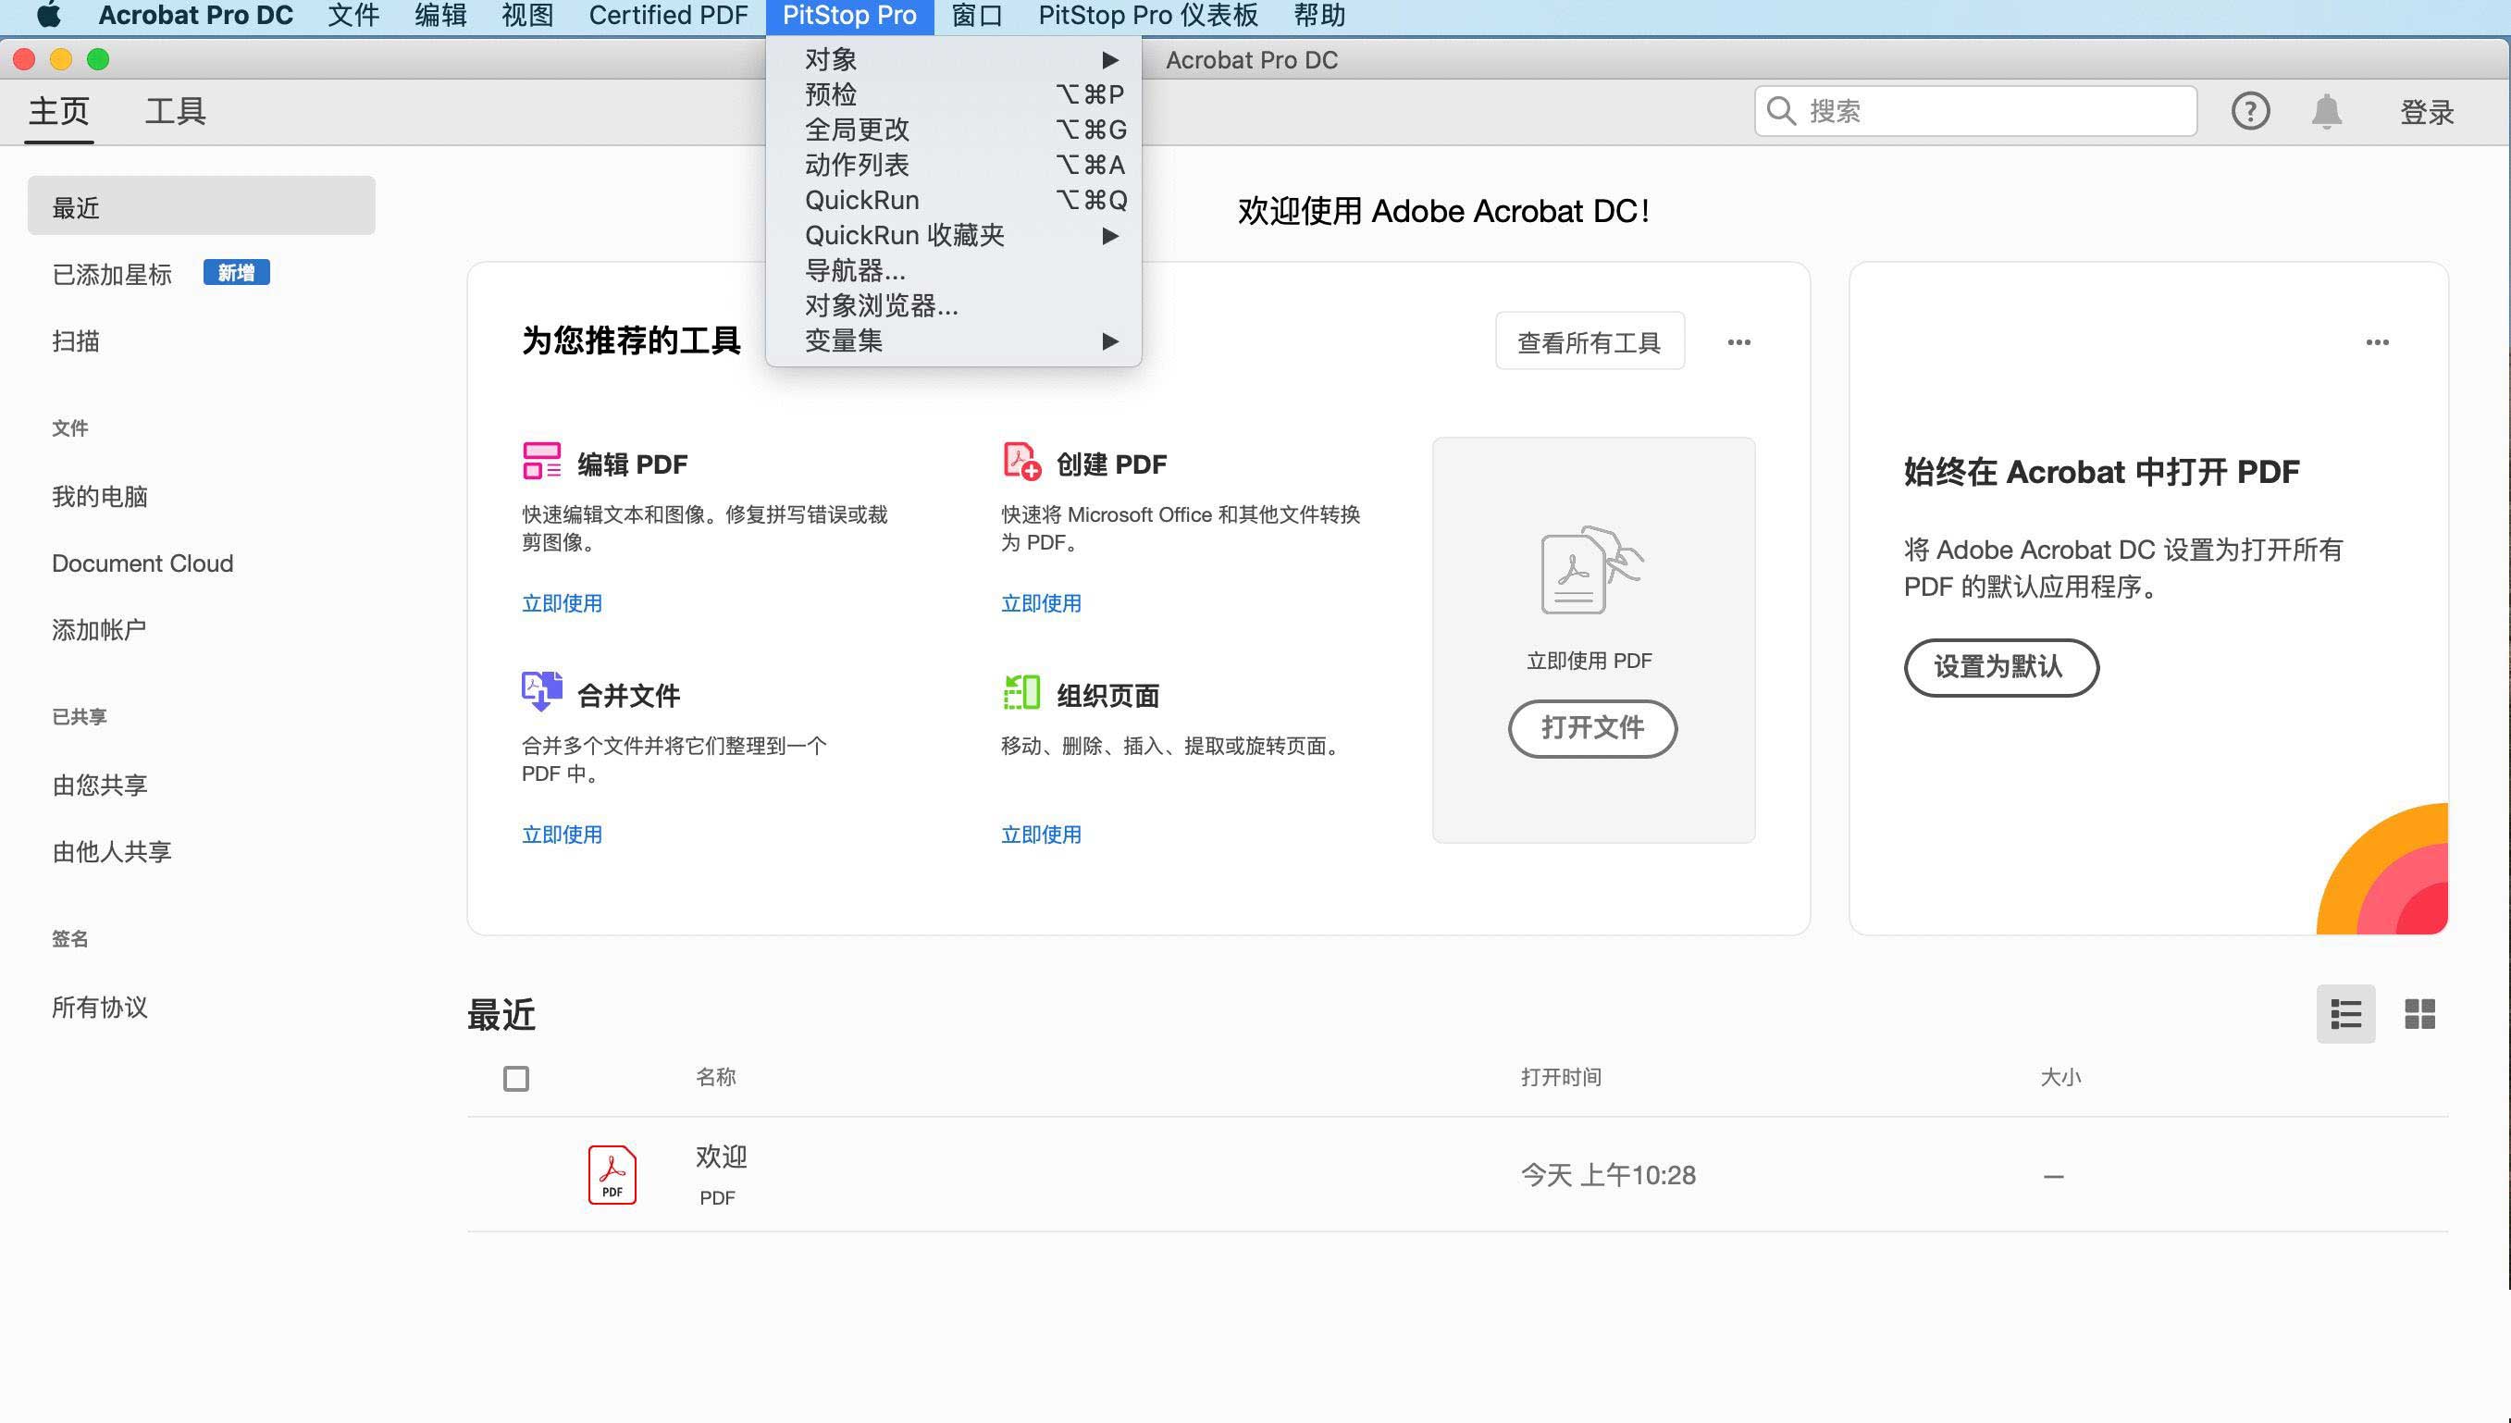Image resolution: width=2511 pixels, height=1423 pixels.
Task: Select 扫描 in the sidebar
Action: [76, 341]
